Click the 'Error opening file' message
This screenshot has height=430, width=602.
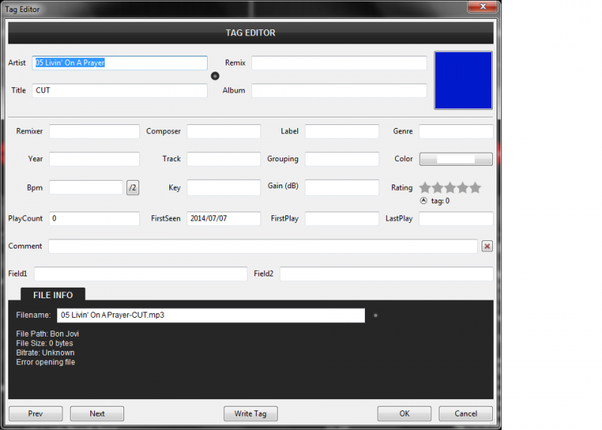[45, 362]
